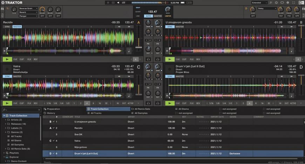Screen dimensions: 305x164
Task: Turn on Reverse Grain effect OFF button
Action: 42,16
